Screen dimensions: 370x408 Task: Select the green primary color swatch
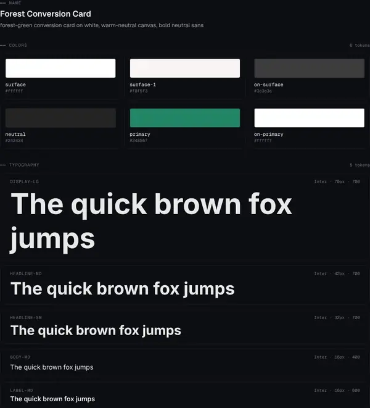pos(185,118)
